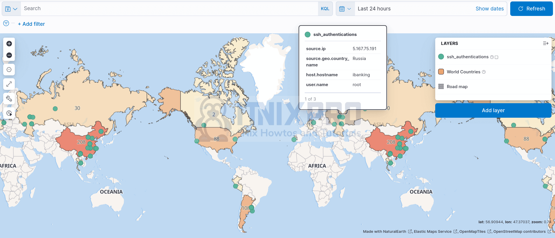Viewport: 555px width, 238px height.
Task: Click the Add layer button
Action: (x=493, y=110)
